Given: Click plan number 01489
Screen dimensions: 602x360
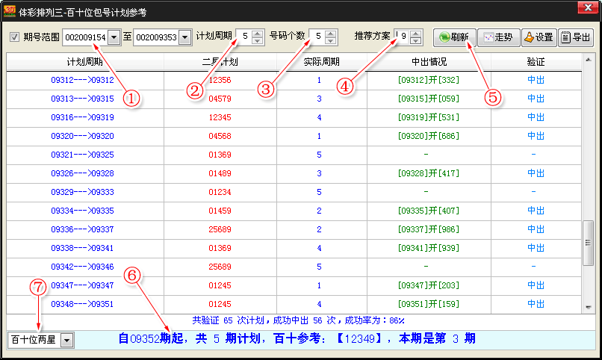Looking at the screenshot, I should (x=220, y=173).
